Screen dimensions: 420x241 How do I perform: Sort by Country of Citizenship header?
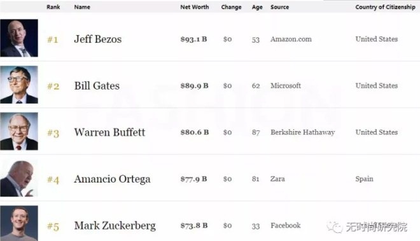pyautogui.click(x=385, y=7)
